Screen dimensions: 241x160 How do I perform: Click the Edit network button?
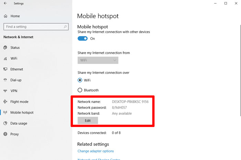pyautogui.click(x=88, y=121)
